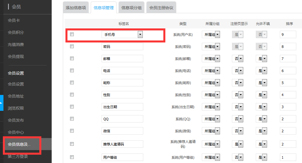Click sort order field in 用户等级 row
The height and width of the screenshot is (163, 302).
coord(288,158)
